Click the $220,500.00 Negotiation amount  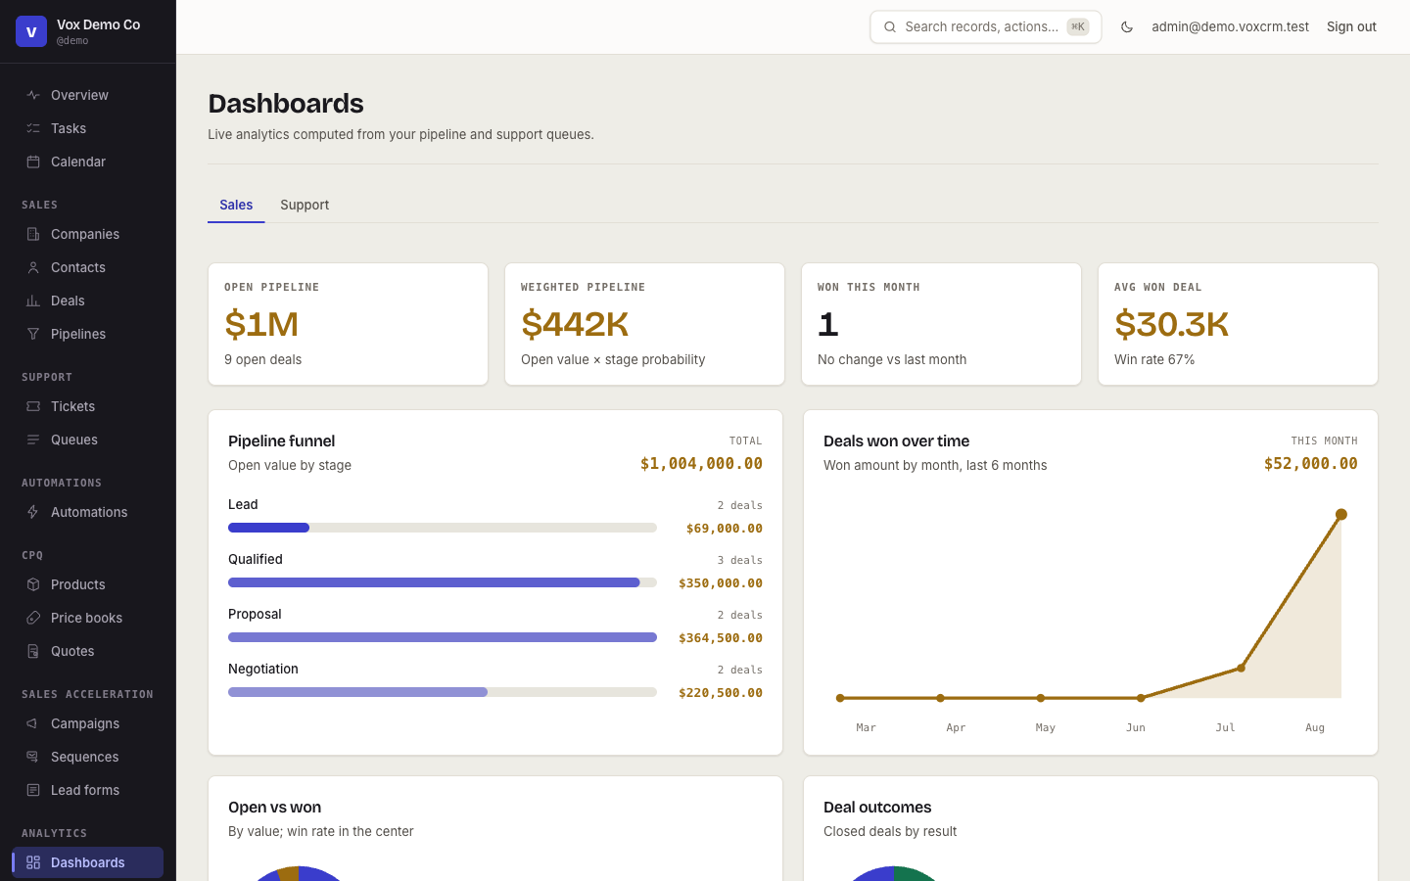[x=721, y=693]
